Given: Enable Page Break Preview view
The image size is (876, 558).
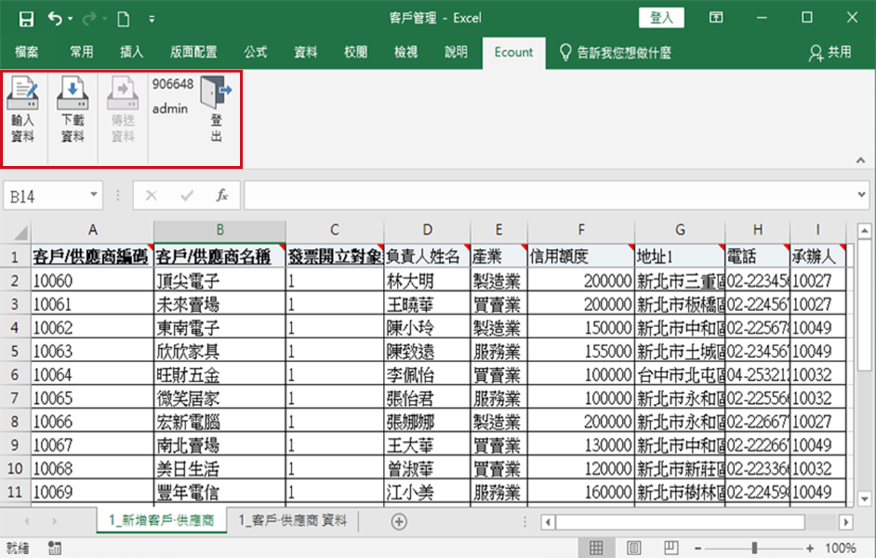Looking at the screenshot, I should tap(671, 548).
